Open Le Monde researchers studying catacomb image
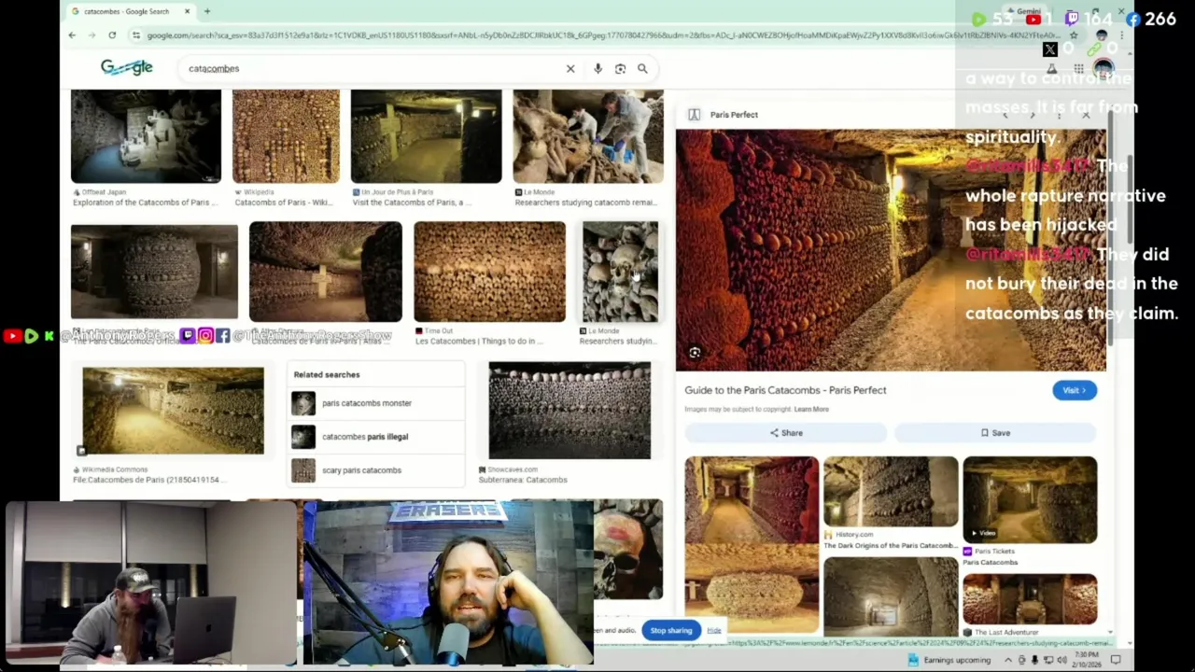 tap(588, 136)
